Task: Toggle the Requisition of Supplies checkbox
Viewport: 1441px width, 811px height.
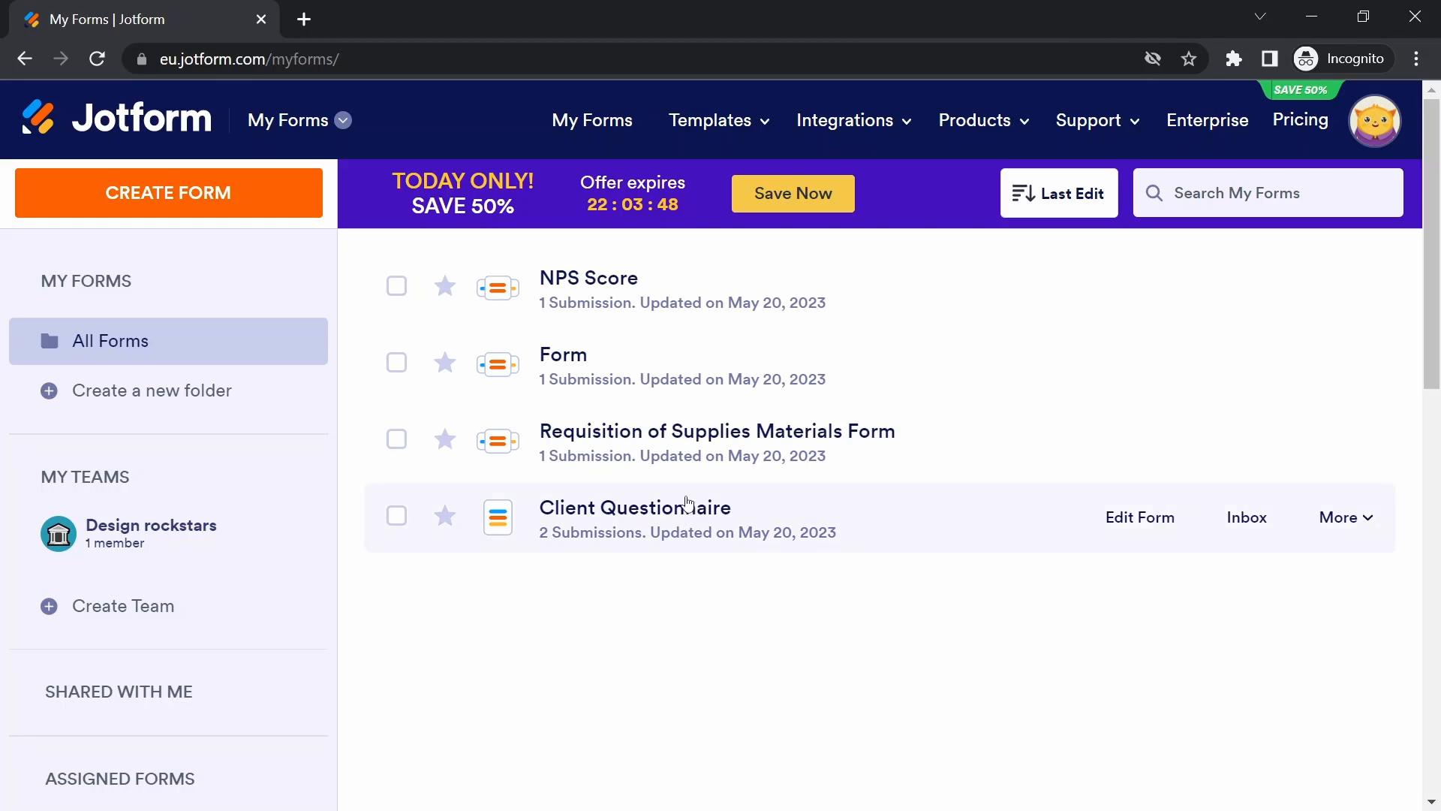Action: 397,439
